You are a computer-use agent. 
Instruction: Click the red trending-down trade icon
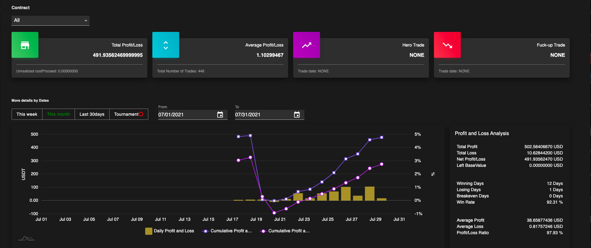[447, 45]
